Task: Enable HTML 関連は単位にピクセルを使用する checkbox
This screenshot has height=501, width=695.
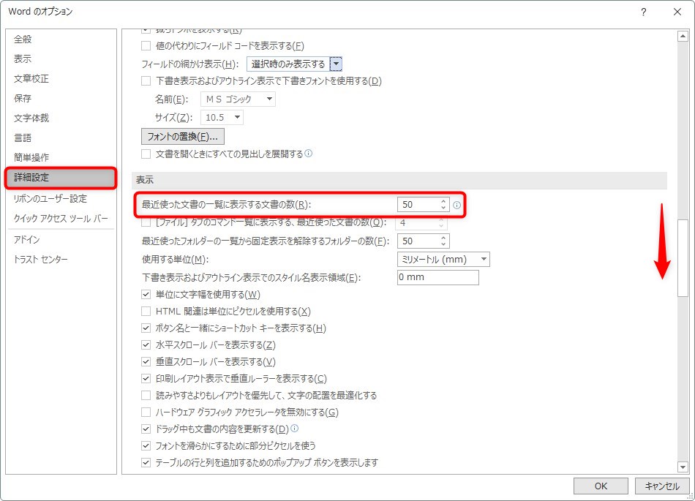Action: click(x=146, y=312)
